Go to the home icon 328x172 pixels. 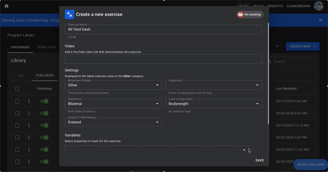coord(7,6)
